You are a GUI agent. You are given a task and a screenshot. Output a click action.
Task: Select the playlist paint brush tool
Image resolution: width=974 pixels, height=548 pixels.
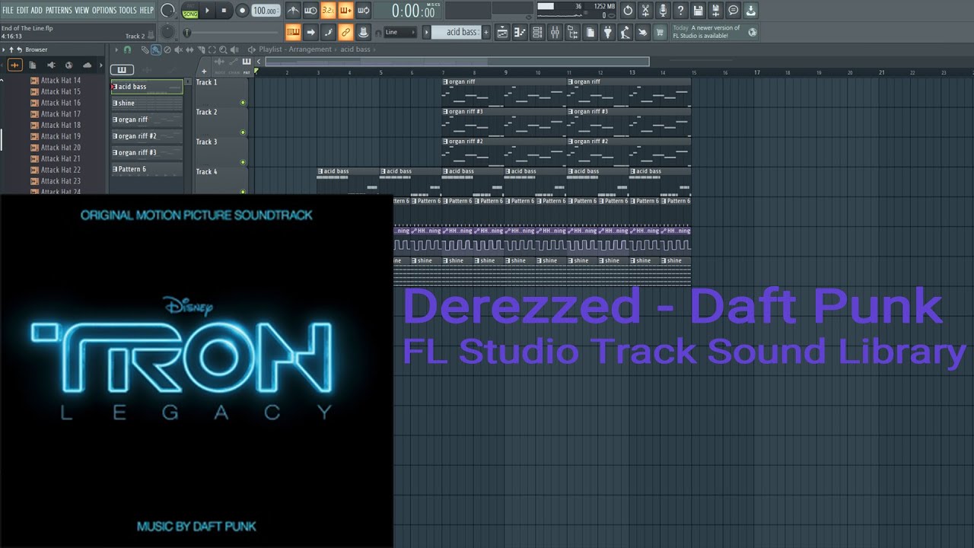(155, 49)
